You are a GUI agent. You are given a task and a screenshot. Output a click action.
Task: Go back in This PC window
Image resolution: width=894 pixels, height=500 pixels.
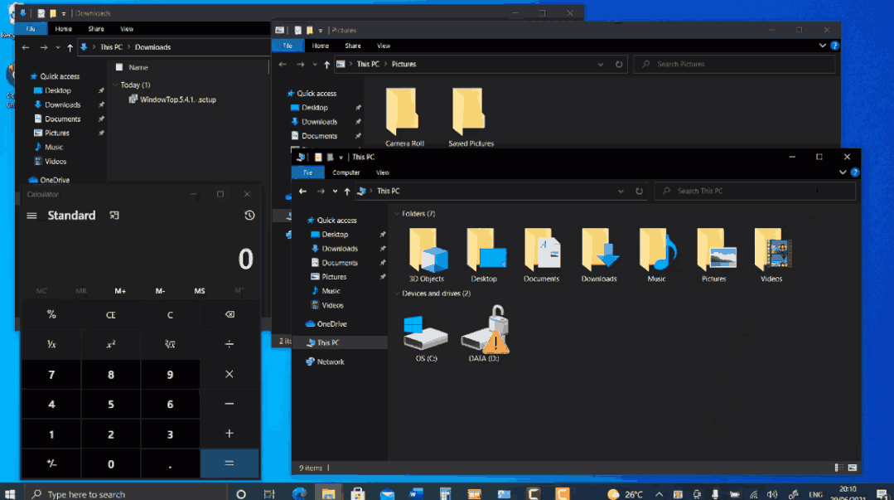tap(302, 192)
